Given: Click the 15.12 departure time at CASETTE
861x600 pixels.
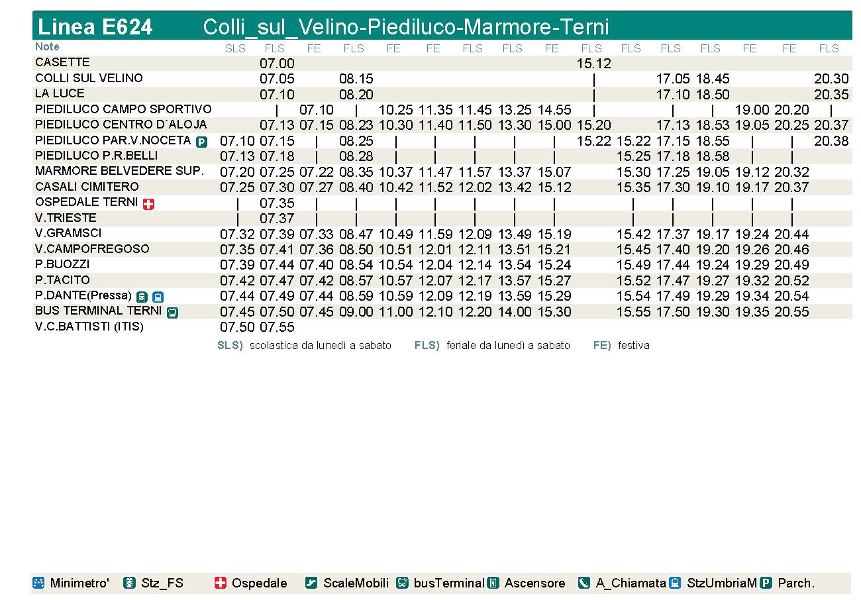Looking at the screenshot, I should pos(593,64).
